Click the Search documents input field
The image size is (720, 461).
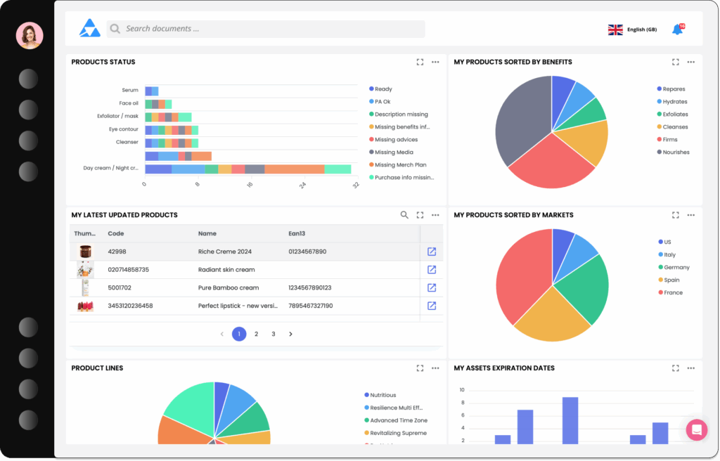267,29
